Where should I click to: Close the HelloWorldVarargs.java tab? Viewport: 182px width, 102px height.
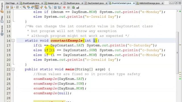[x=162, y=3]
